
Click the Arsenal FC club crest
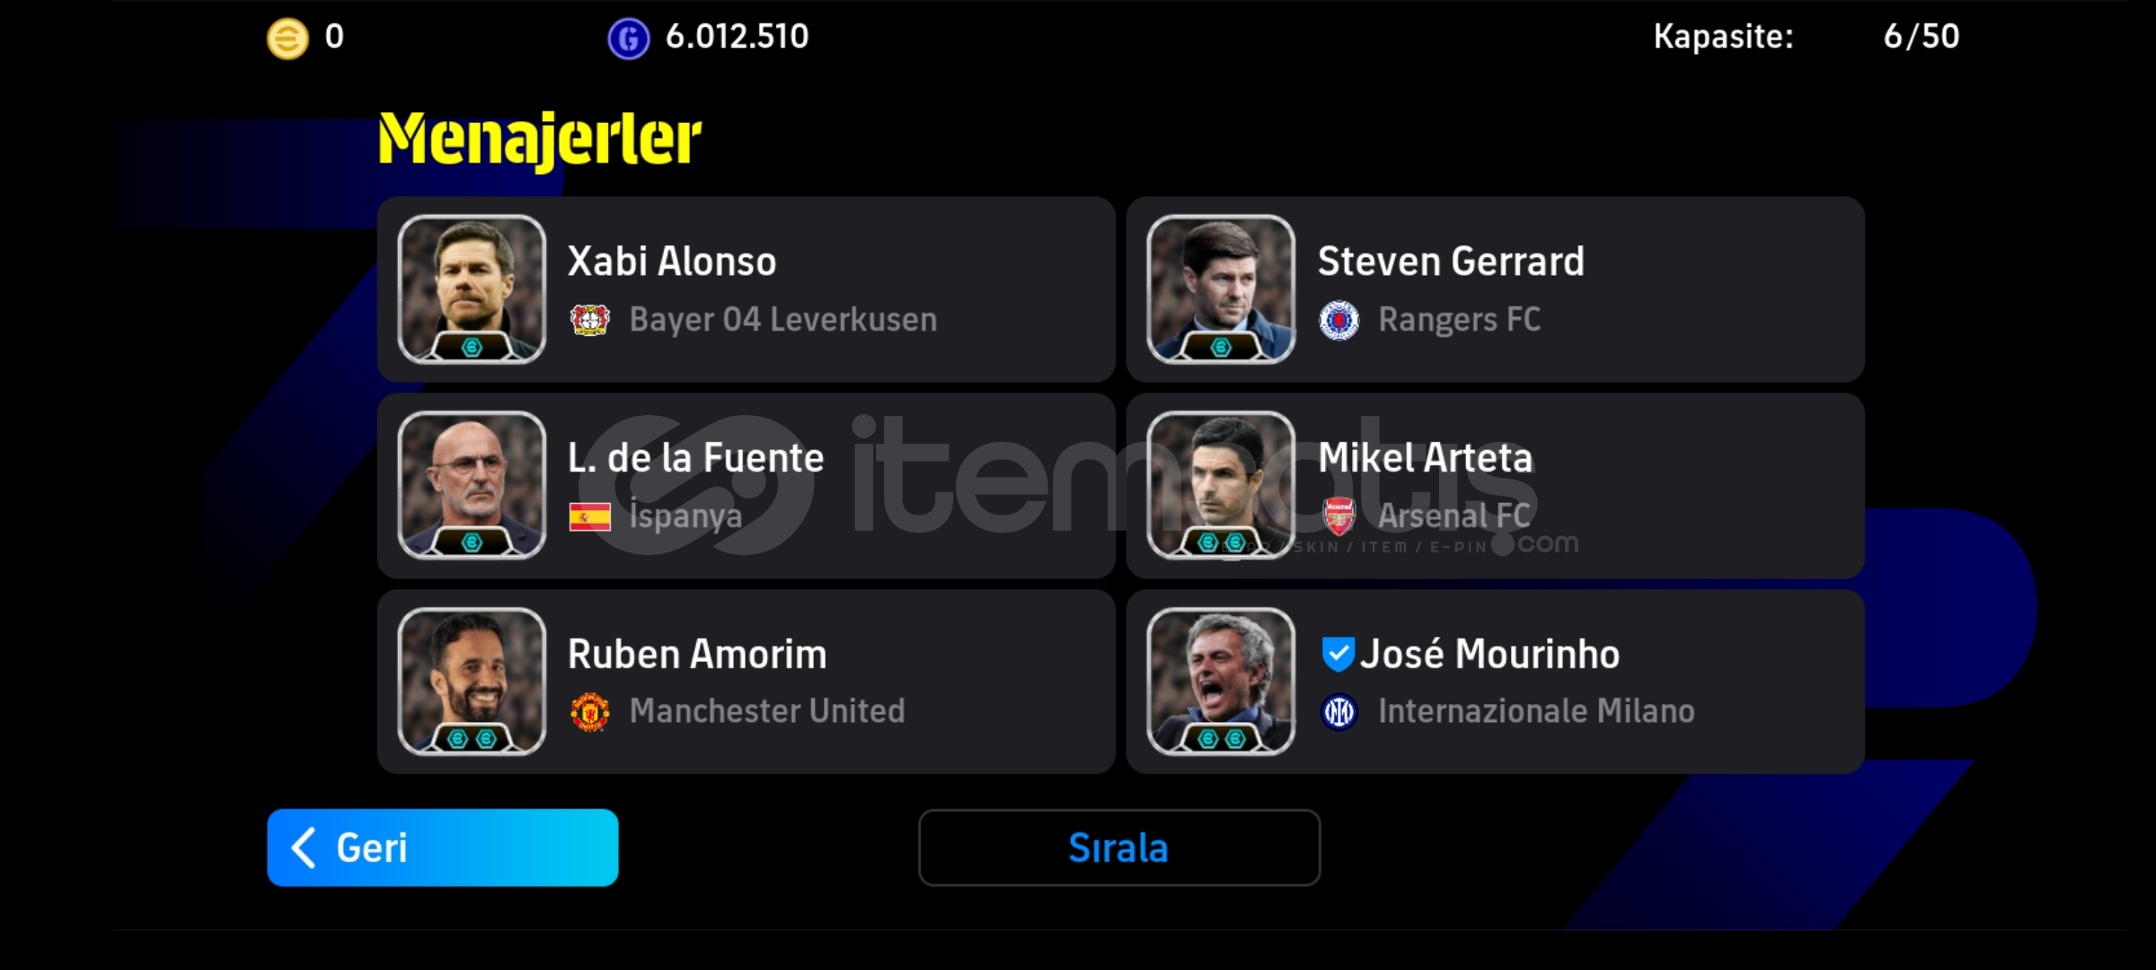pyautogui.click(x=1339, y=516)
